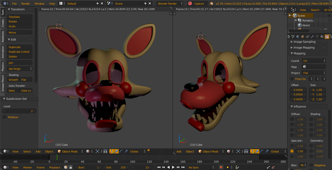Toggle timeline time cursor lock icon
The width and height of the screenshot is (332, 170).
tap(71, 167)
